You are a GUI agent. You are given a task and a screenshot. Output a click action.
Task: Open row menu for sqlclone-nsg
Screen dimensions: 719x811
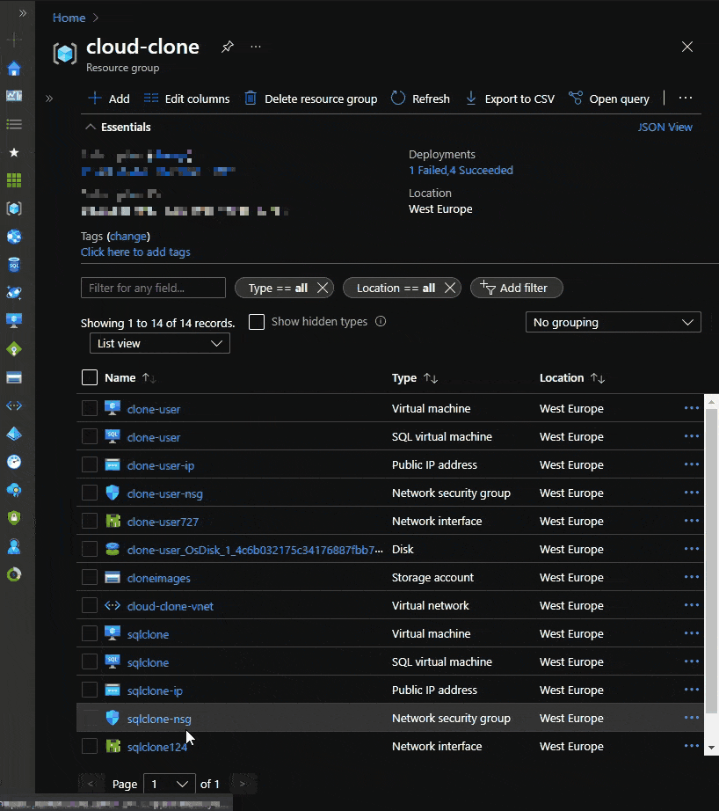691,718
